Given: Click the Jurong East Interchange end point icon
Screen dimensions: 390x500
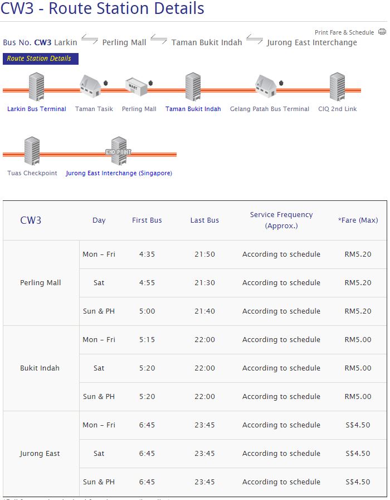Looking at the screenshot, I should pyautogui.click(x=119, y=151).
